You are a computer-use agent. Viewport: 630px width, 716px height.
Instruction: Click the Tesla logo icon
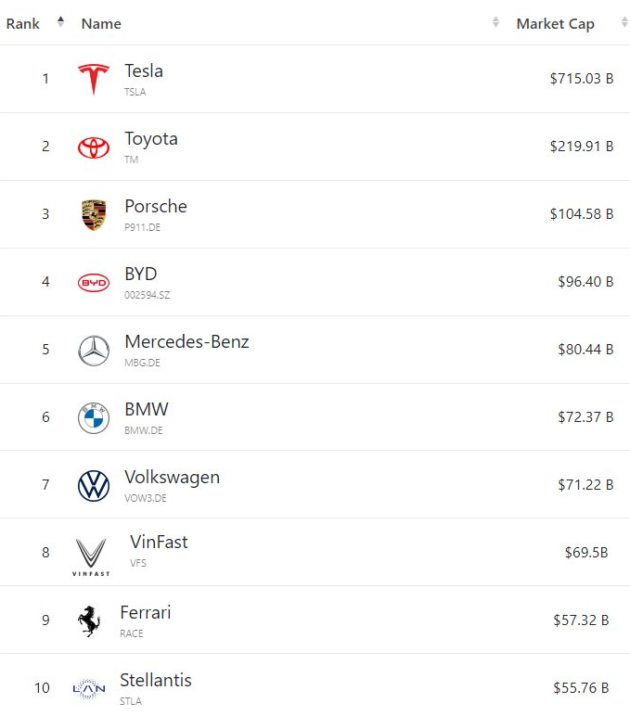pyautogui.click(x=94, y=79)
